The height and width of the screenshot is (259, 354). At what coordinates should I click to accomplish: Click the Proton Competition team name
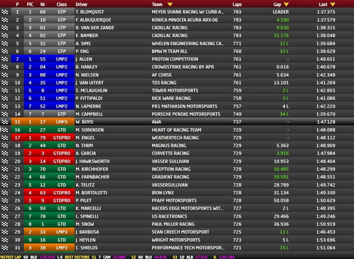175,59
